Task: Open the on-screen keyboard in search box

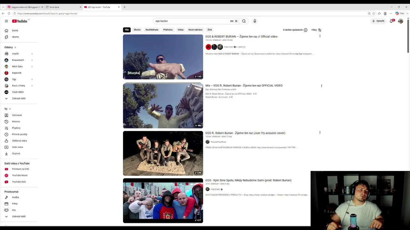Action: [232, 21]
